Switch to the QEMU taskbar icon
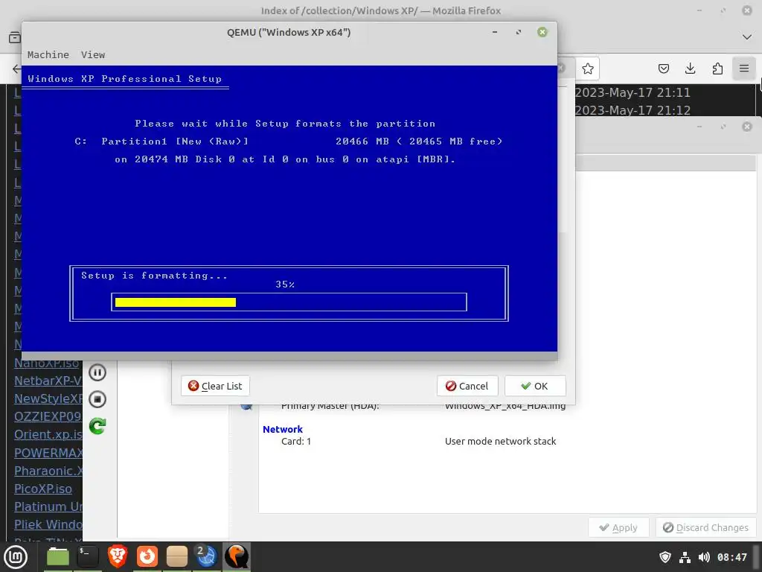762x572 pixels. pos(237,556)
